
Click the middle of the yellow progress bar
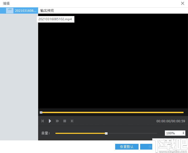coord(113,112)
